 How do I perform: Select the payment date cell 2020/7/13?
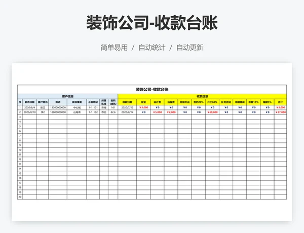click(x=127, y=107)
